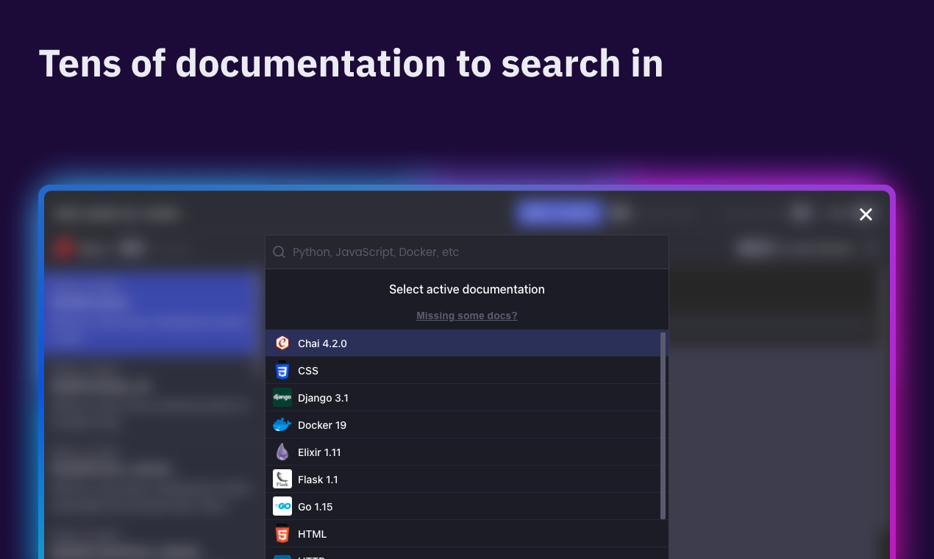Viewport: 934px width, 559px height.
Task: Click the Elixir drop icon
Action: 282,452
